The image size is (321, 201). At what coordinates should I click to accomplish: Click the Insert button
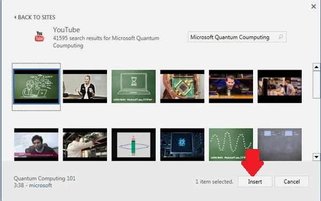coord(255,182)
